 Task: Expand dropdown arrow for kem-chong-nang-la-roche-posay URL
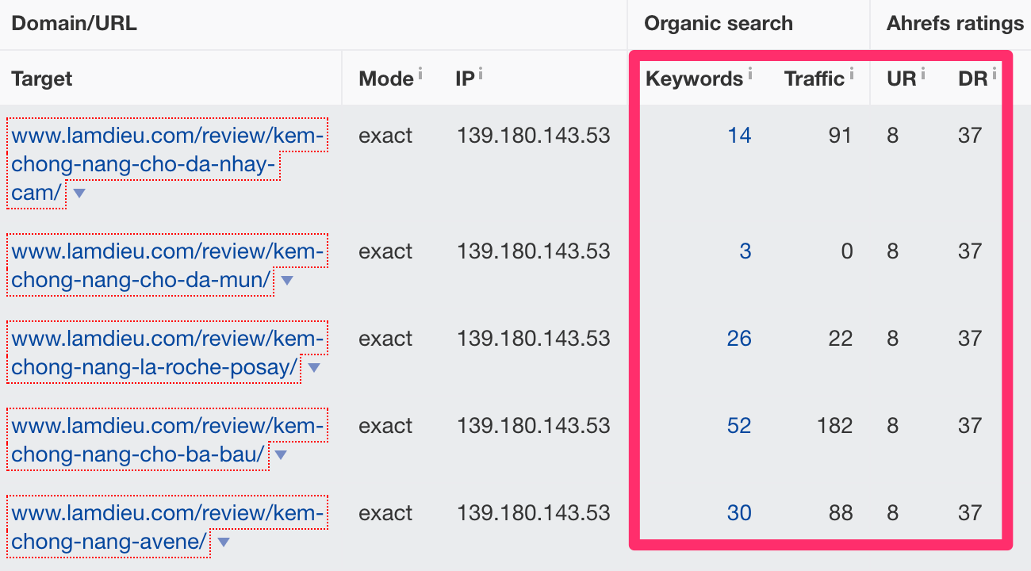point(314,368)
